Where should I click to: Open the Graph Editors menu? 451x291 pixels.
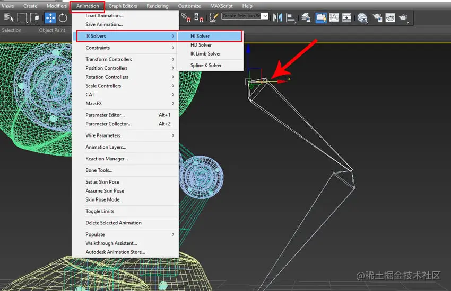(x=123, y=6)
